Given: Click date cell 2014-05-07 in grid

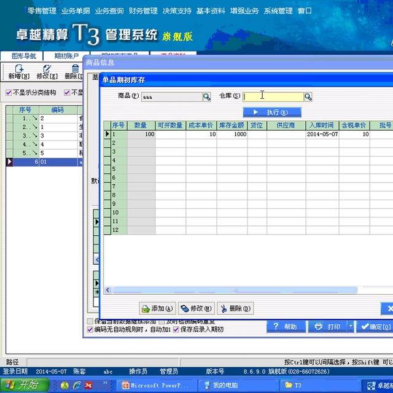Looking at the screenshot, I should click(322, 134).
